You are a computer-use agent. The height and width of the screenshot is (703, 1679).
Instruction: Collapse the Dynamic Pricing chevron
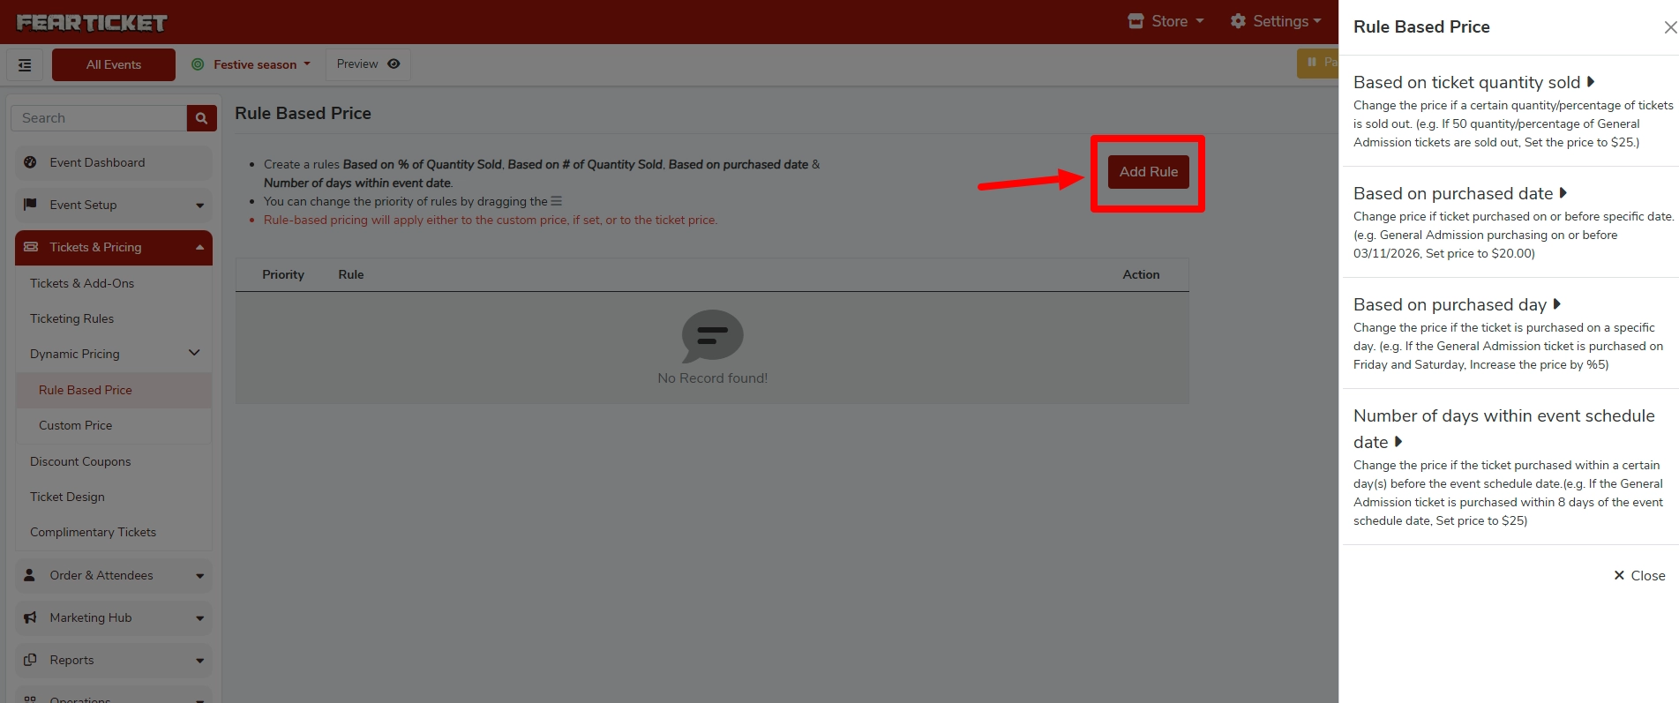194,353
